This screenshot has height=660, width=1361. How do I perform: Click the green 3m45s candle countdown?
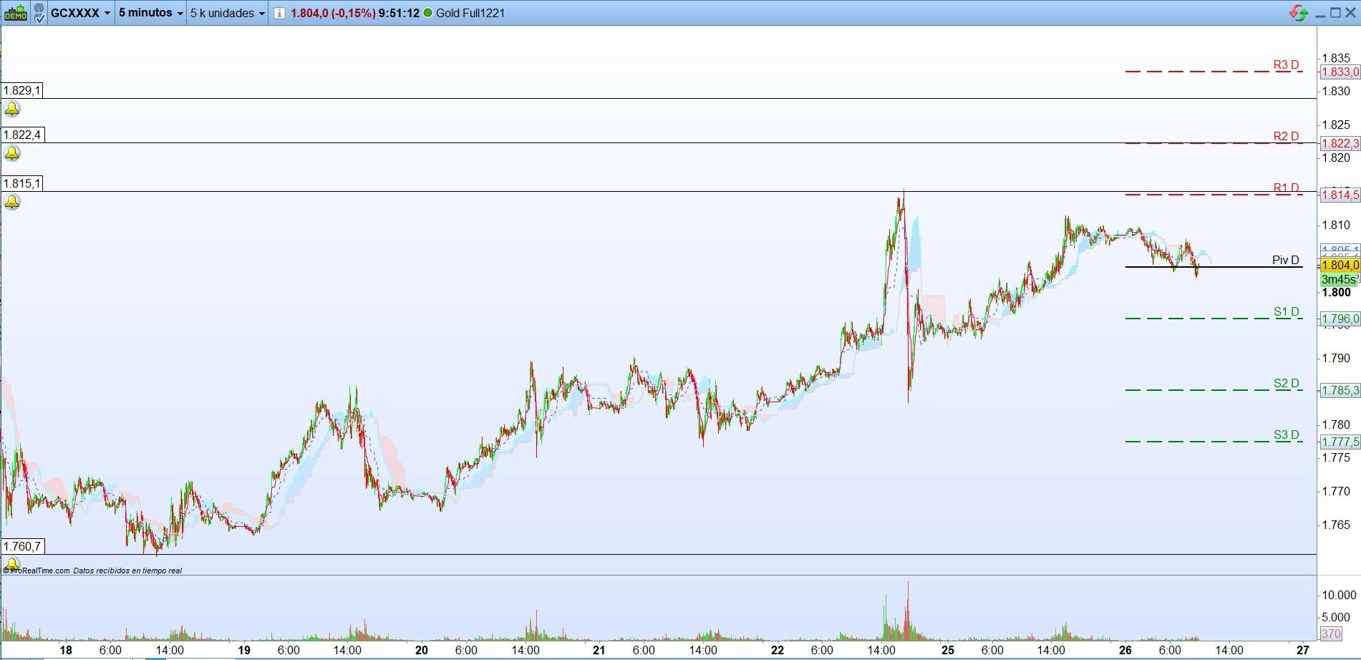click(x=1338, y=279)
